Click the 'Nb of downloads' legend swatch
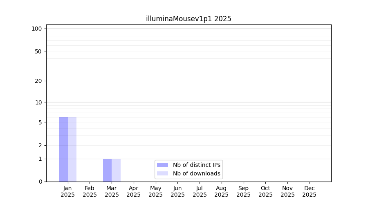Screen dimensions: 368x204 click(162, 173)
